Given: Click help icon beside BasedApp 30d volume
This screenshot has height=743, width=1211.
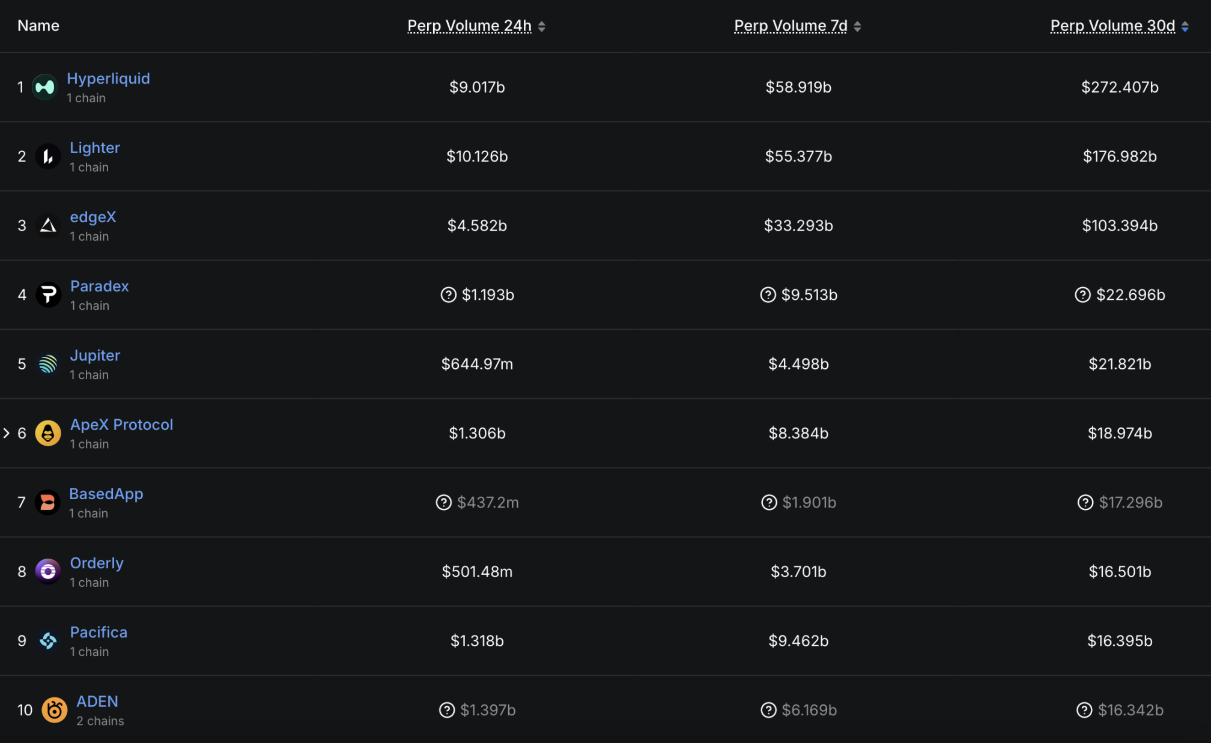Looking at the screenshot, I should coord(1085,503).
